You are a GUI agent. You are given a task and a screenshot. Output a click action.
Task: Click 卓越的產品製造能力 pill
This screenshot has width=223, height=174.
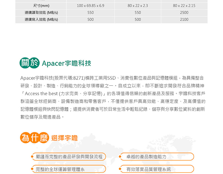[156, 157]
